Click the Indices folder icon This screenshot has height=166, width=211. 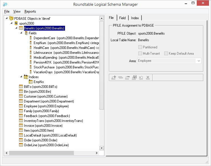26,77
